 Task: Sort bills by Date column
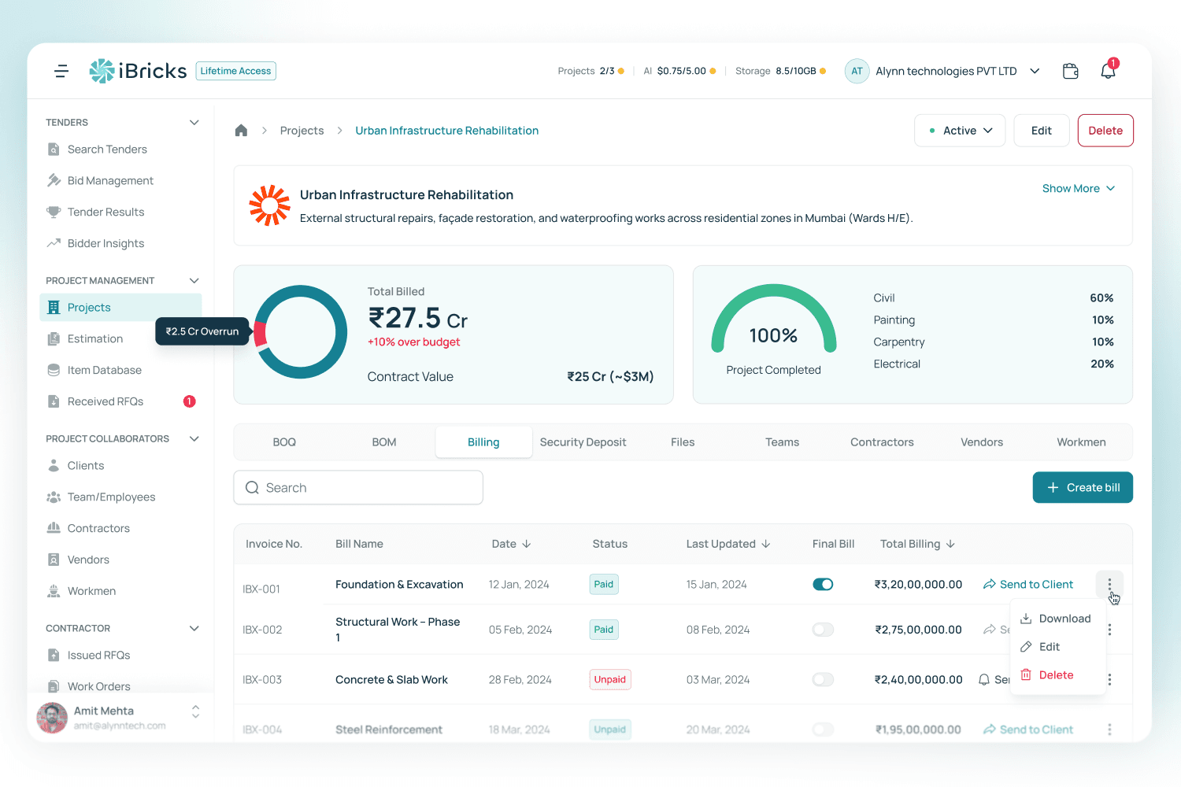tap(512, 545)
